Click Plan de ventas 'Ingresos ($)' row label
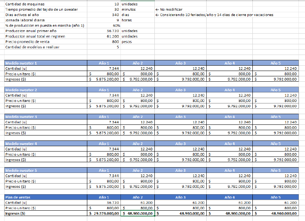The image size is (305, 221). tap(46, 213)
